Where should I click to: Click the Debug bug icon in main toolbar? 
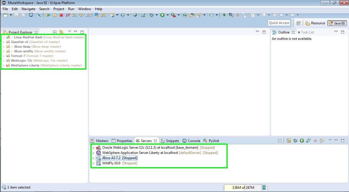point(151,15)
